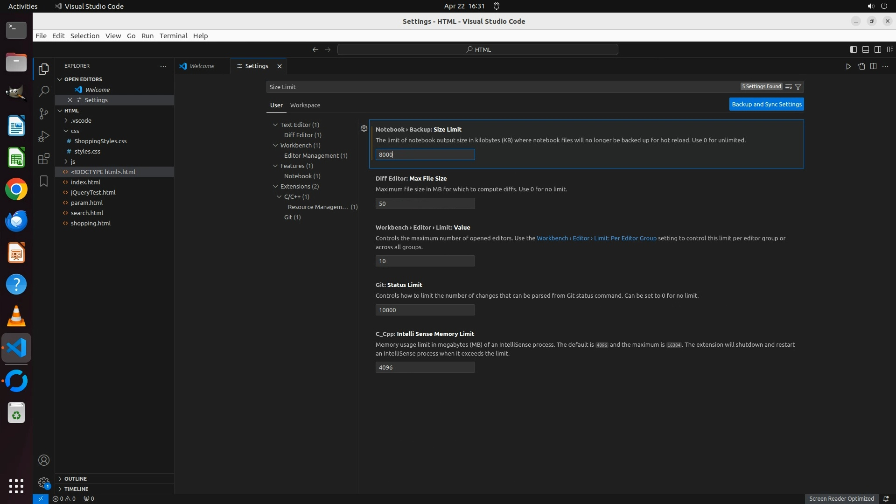Click the filter settings funnel icon
Screen dimensions: 896x504
(x=798, y=87)
